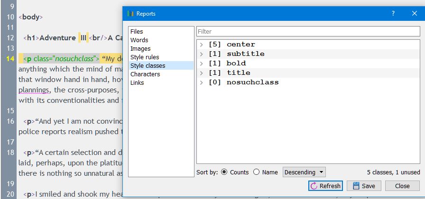
Task: Expand the bold class entry
Action: point(202,63)
